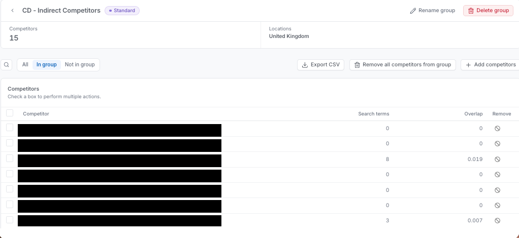Click Remove all competitors from group

point(403,65)
